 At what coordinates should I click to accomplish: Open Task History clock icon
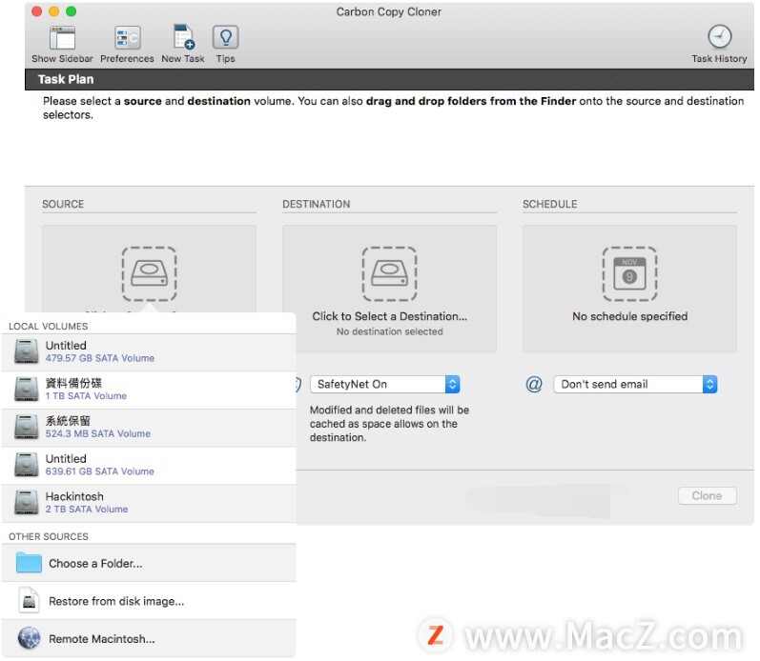719,37
